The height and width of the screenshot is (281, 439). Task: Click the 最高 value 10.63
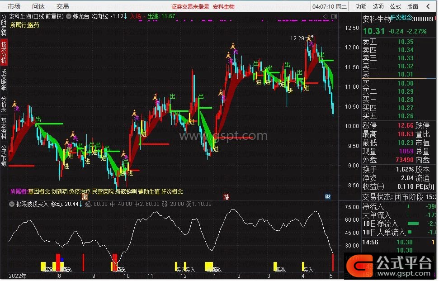click(x=406, y=134)
